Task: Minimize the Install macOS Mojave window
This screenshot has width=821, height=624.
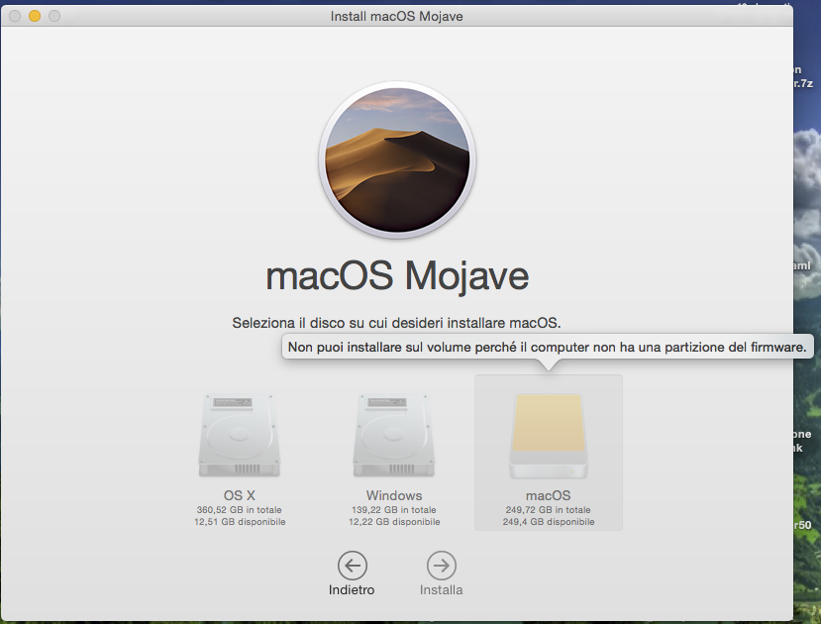Action: pyautogui.click(x=35, y=16)
